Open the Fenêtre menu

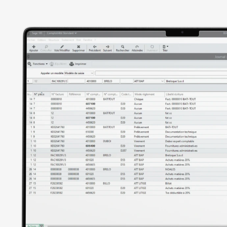(88, 40)
